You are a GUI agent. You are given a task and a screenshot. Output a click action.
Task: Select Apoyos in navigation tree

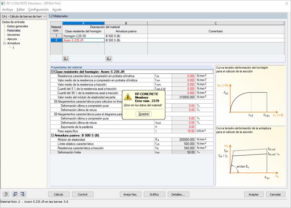[x=12, y=39]
